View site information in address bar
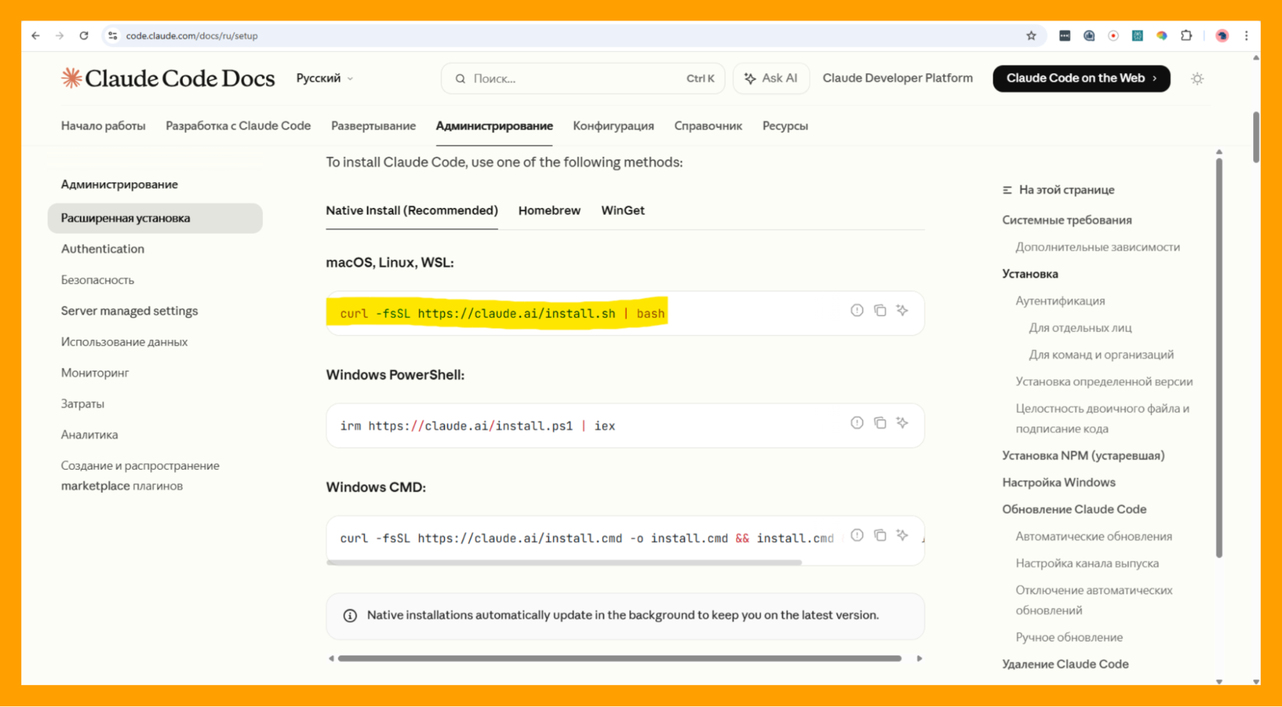 click(x=113, y=36)
